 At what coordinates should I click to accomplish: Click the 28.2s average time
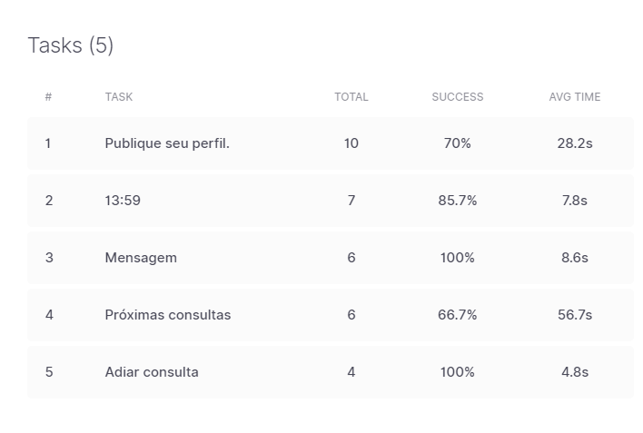[x=575, y=143]
